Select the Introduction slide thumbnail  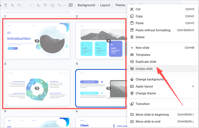[37, 41]
